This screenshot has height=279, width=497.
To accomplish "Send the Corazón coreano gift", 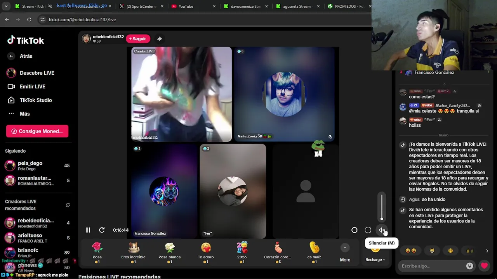I will 277,252.
